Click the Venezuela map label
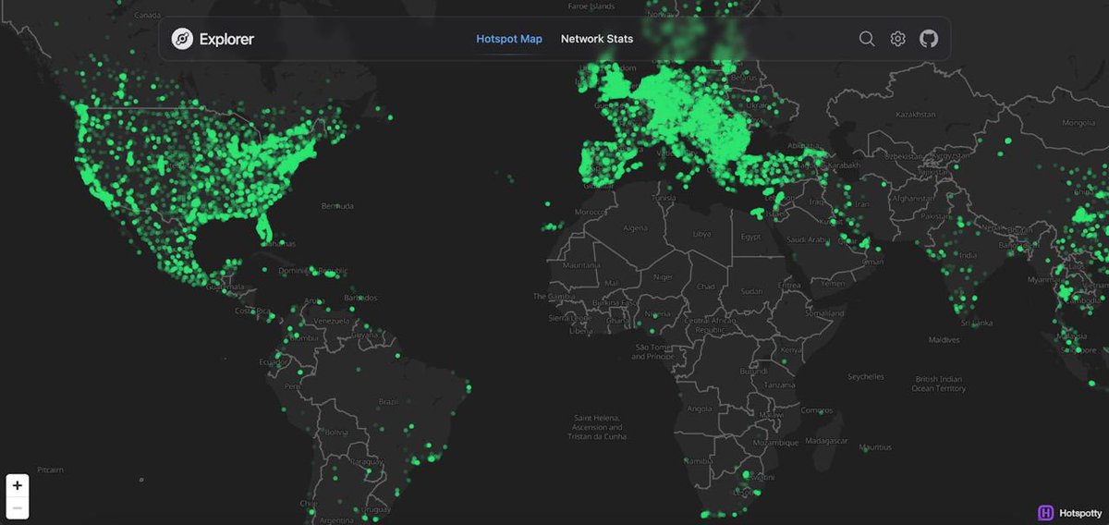This screenshot has width=1109, height=525. click(x=334, y=321)
